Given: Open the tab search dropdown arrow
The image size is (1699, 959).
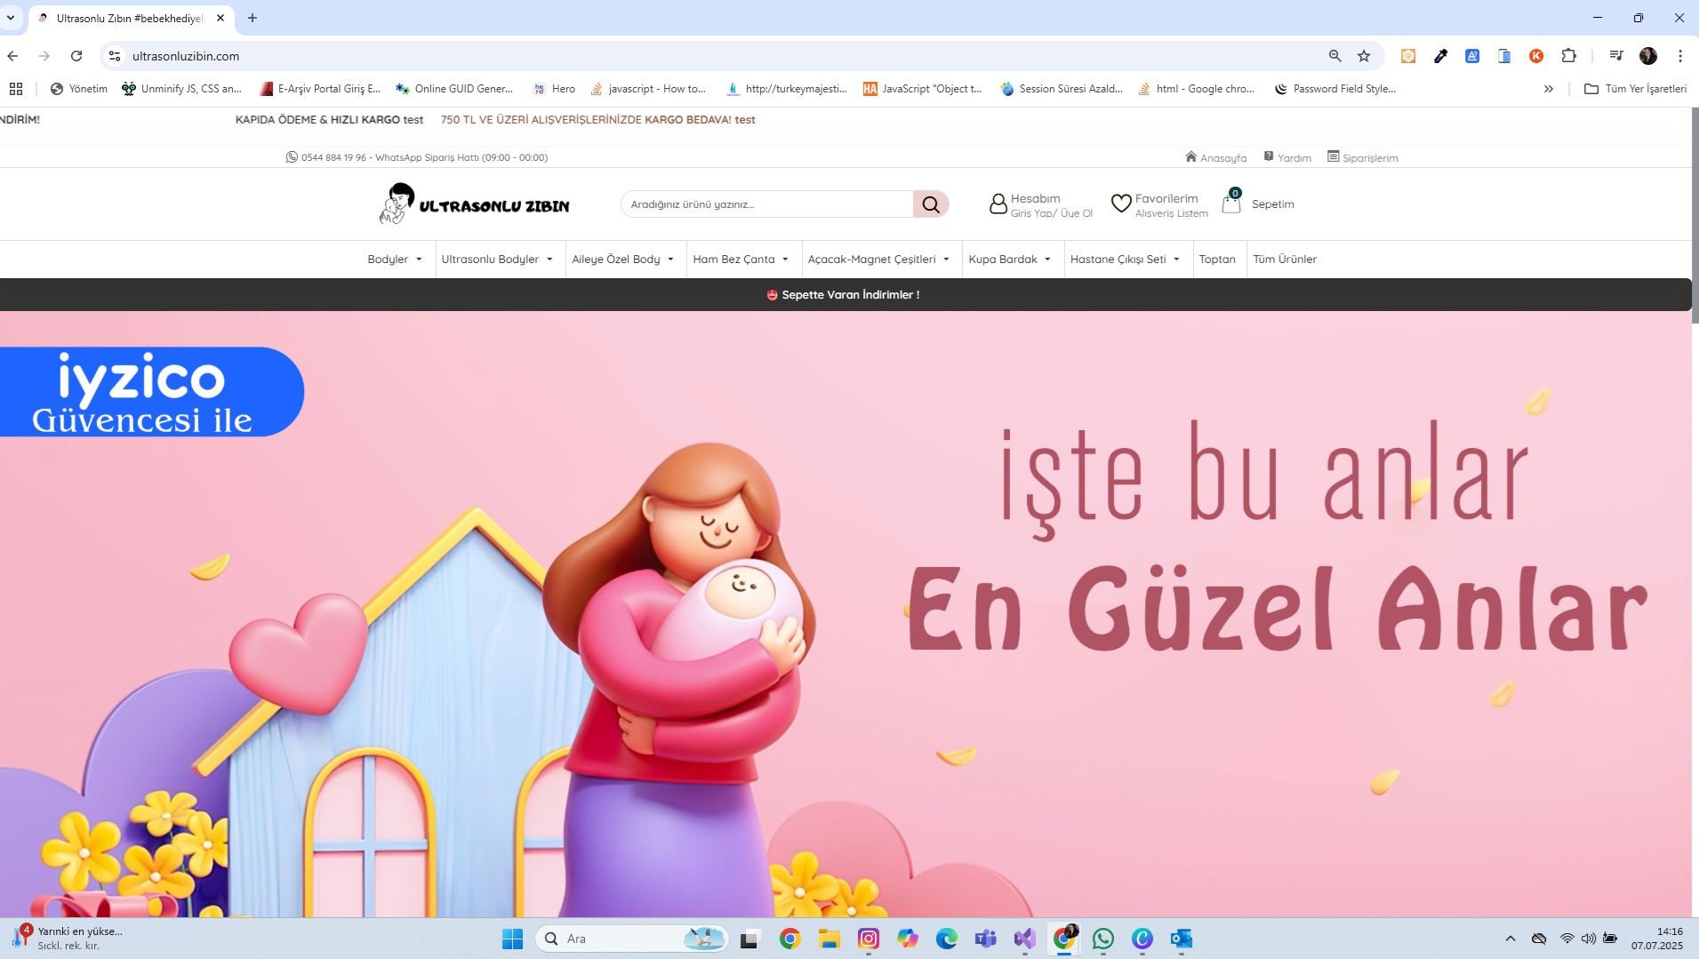Looking at the screenshot, I should click(11, 18).
